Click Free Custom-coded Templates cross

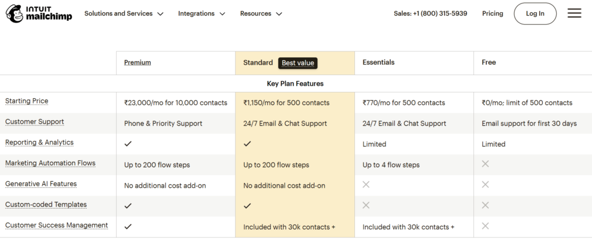[x=486, y=205]
